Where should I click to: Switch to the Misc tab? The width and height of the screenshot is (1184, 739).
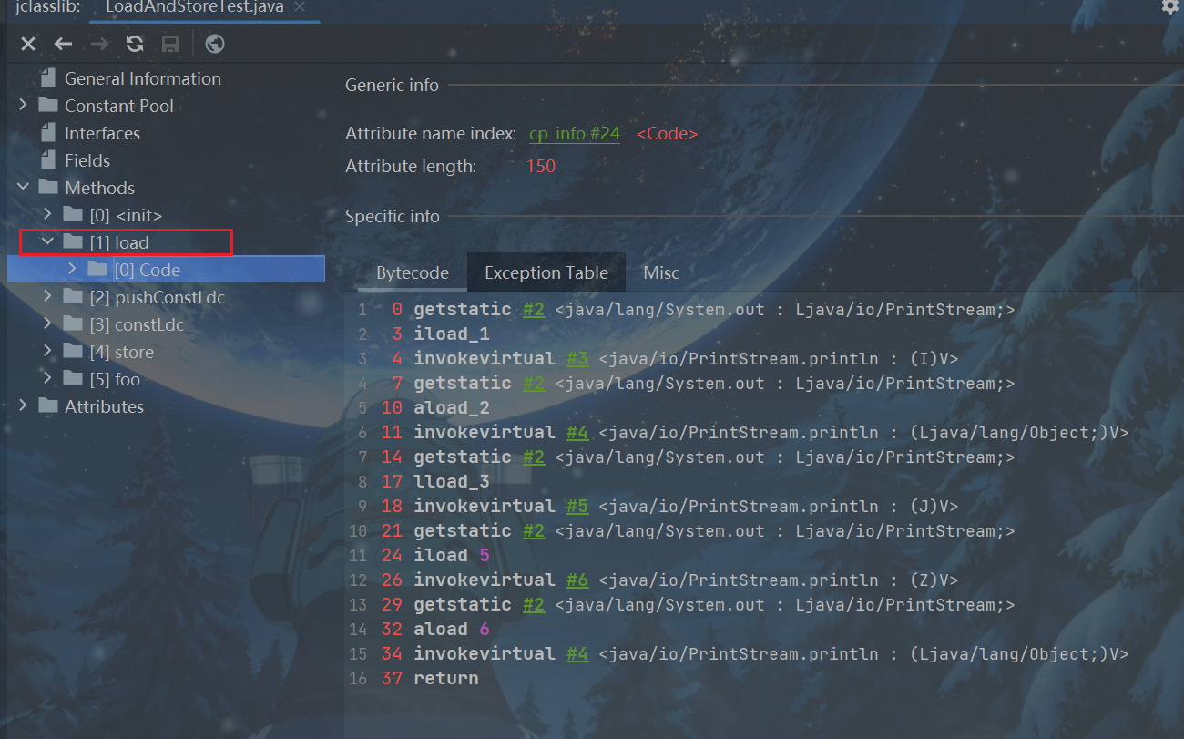pos(660,272)
